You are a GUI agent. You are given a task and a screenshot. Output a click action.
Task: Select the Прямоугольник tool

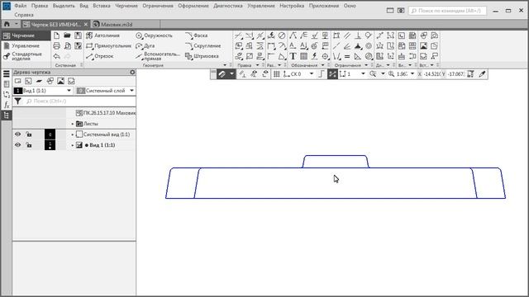point(108,46)
